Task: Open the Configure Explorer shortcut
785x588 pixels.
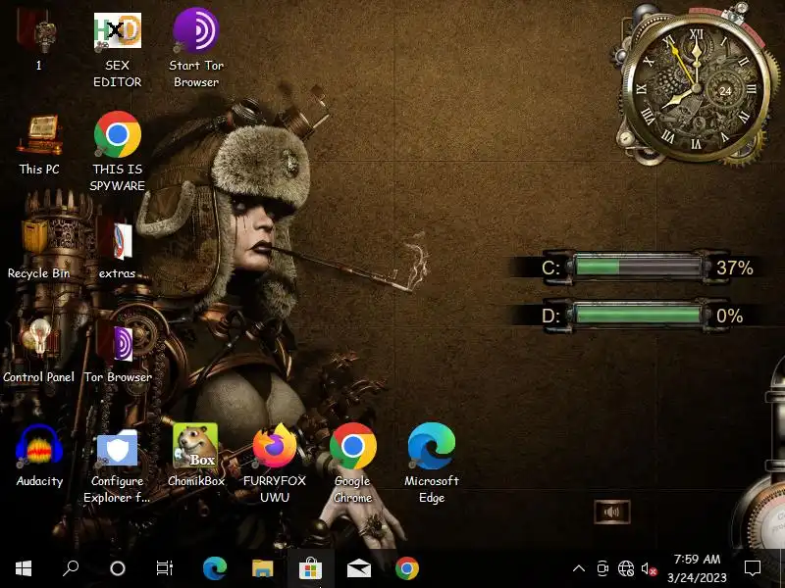Action: point(117,465)
